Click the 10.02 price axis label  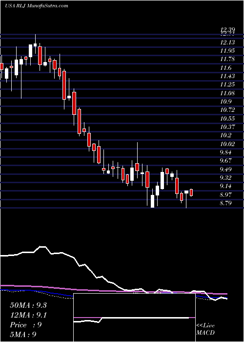click(227, 144)
